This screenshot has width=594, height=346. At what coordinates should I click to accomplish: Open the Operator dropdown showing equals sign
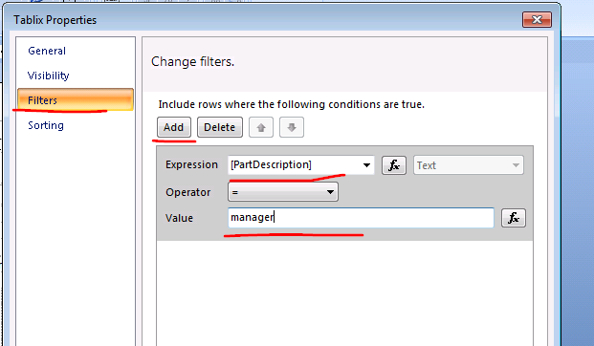click(283, 192)
